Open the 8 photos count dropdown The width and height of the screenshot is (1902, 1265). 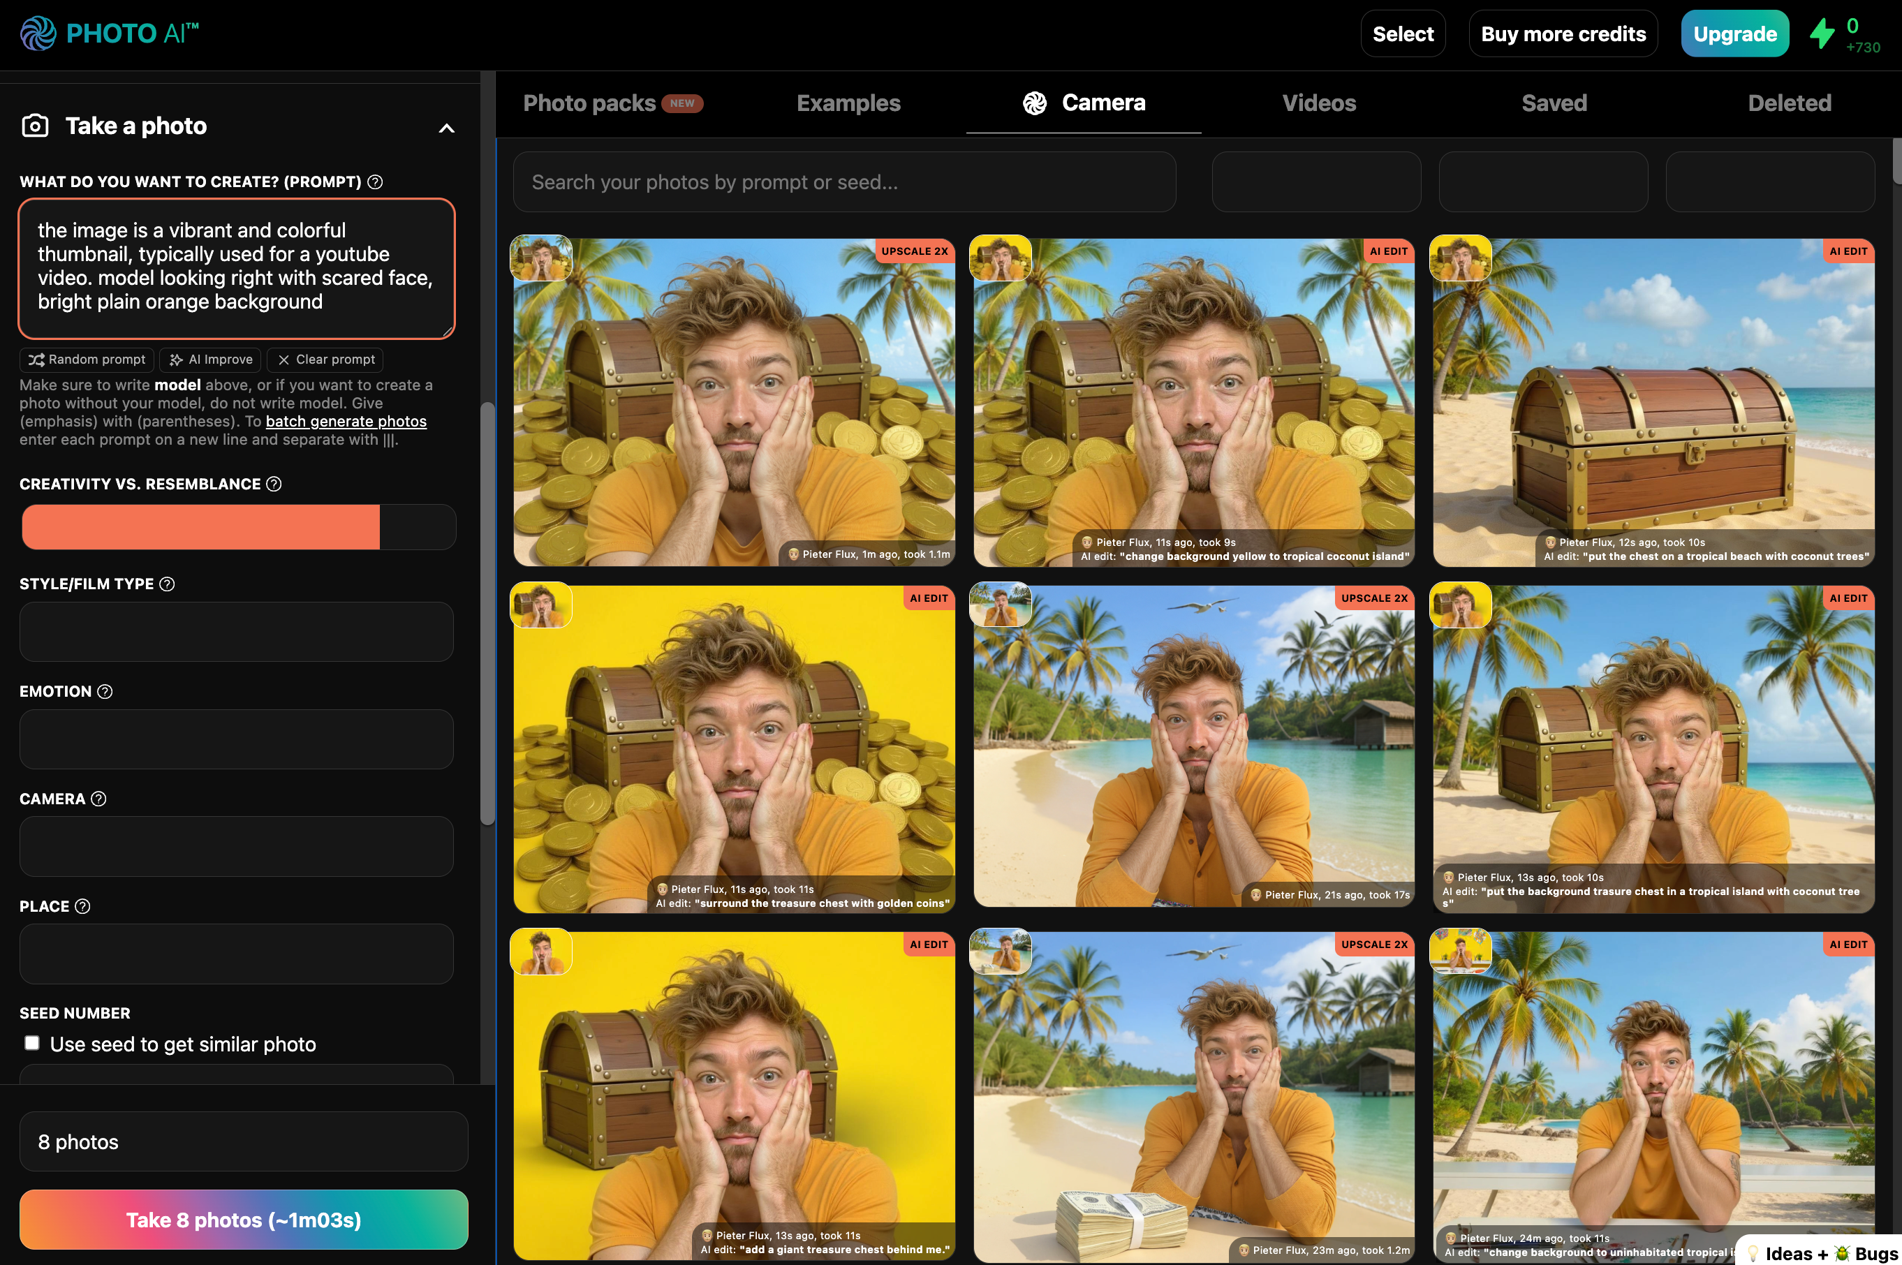point(243,1141)
